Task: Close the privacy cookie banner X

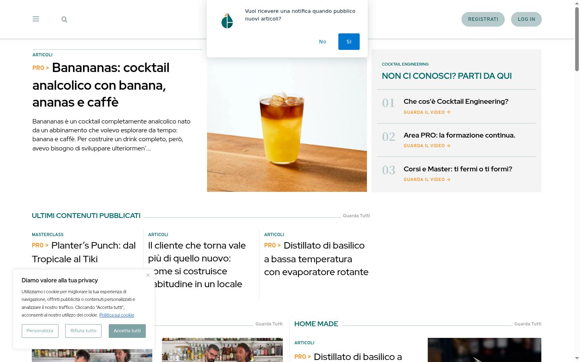Action: click(148, 275)
